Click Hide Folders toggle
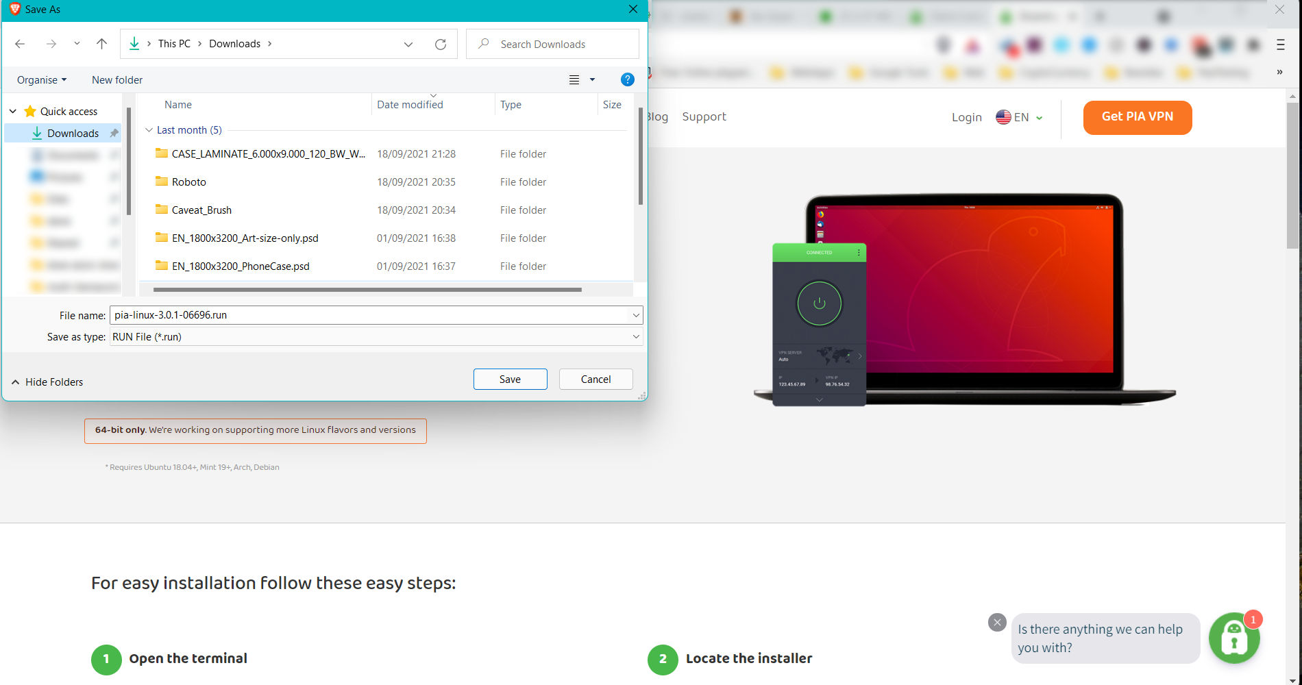 47,382
